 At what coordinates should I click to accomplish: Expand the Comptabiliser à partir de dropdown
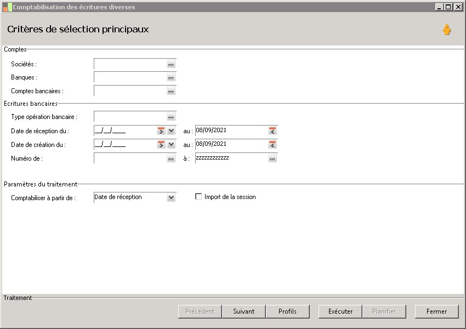[171, 197]
